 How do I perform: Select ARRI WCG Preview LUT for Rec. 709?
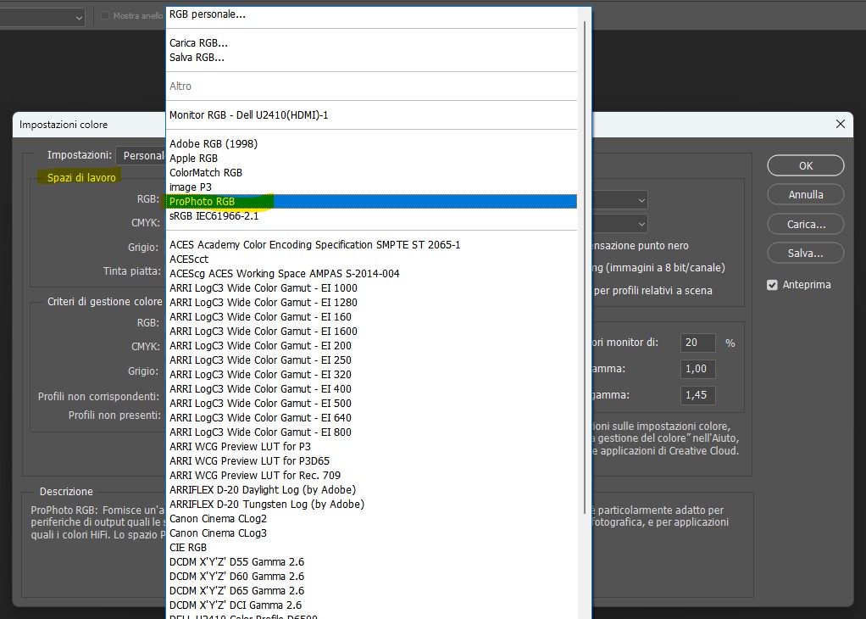pyautogui.click(x=371, y=474)
